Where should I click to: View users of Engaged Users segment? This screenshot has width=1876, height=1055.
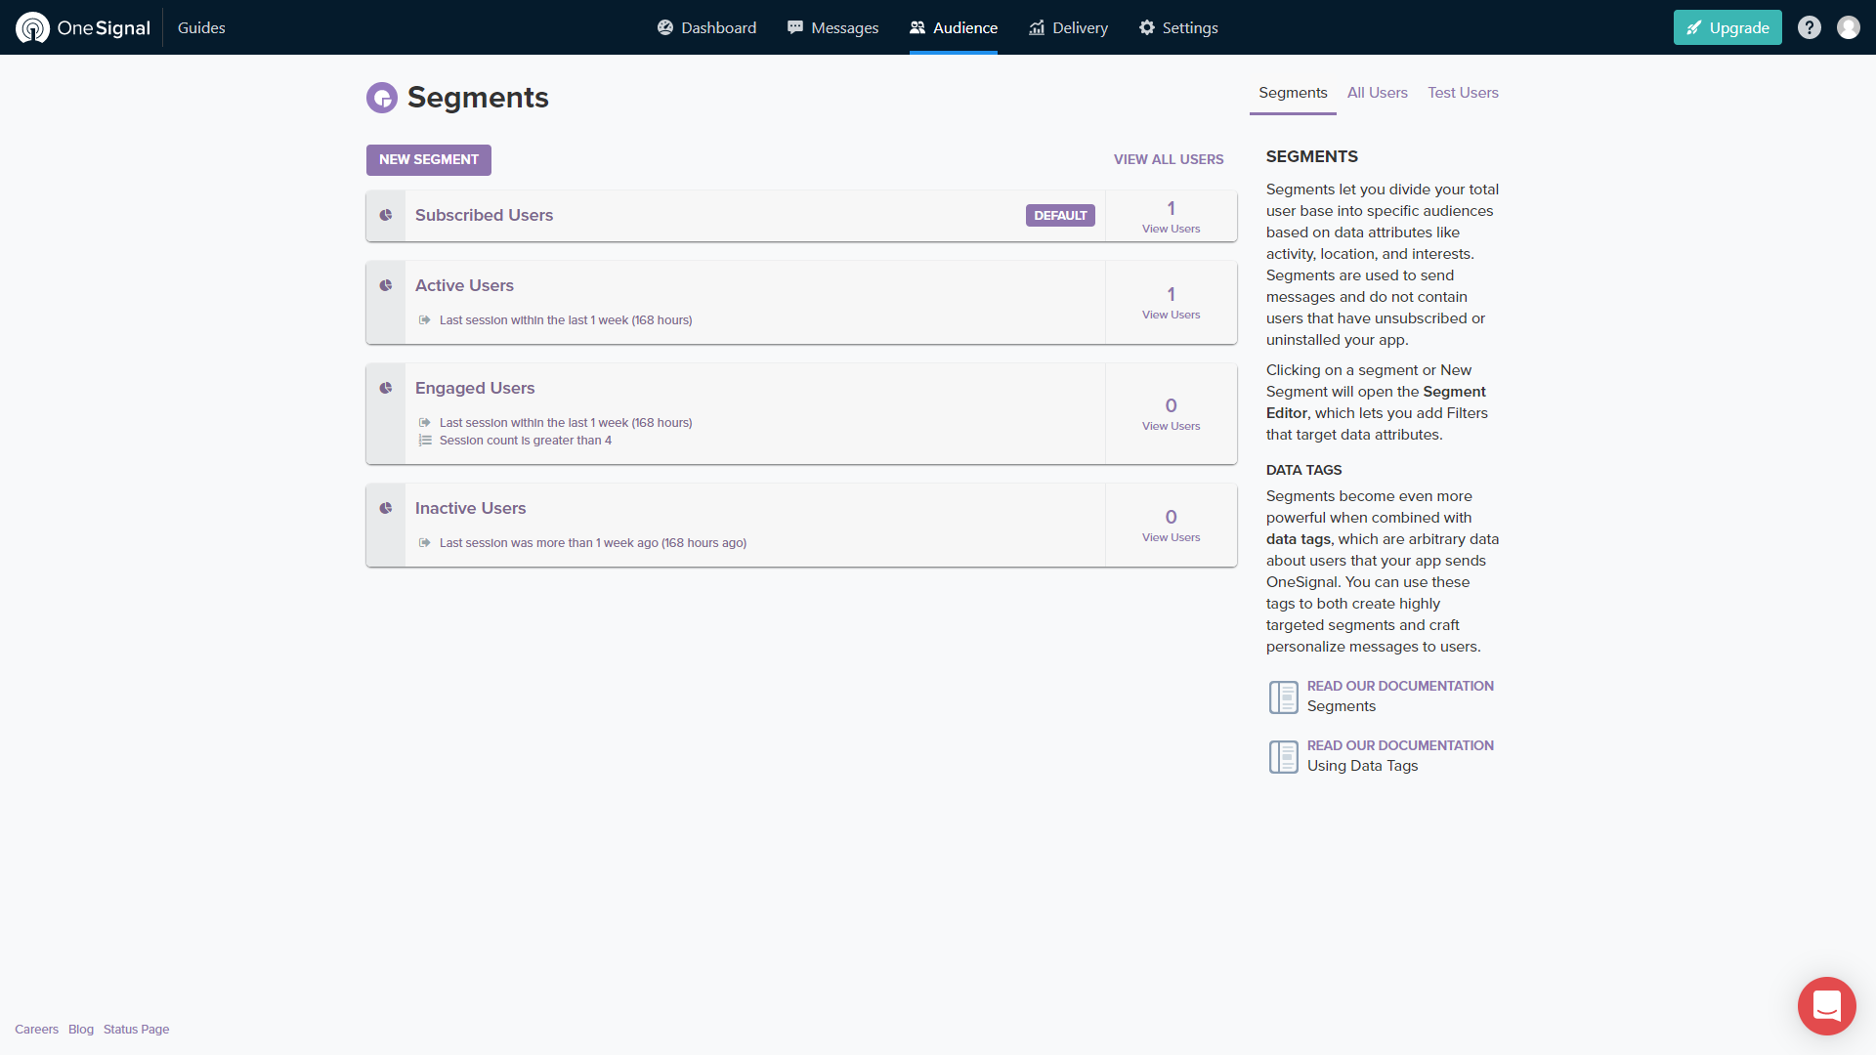pos(1171,426)
